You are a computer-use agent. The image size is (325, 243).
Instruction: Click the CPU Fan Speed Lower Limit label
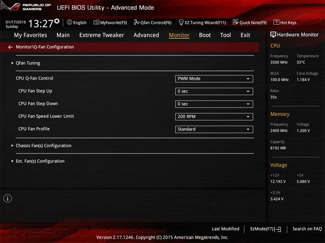(46, 116)
